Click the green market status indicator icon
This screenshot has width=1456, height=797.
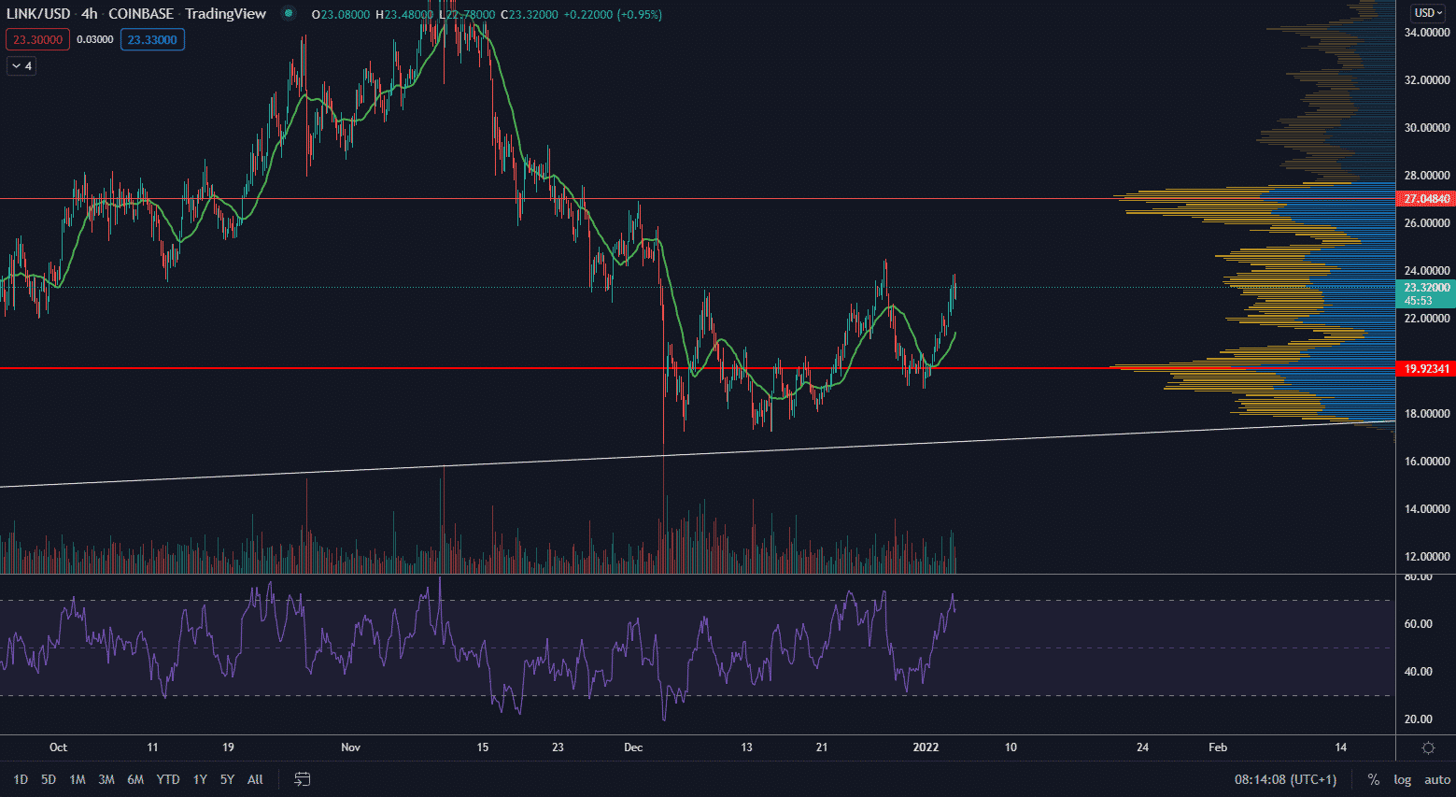[x=289, y=14]
